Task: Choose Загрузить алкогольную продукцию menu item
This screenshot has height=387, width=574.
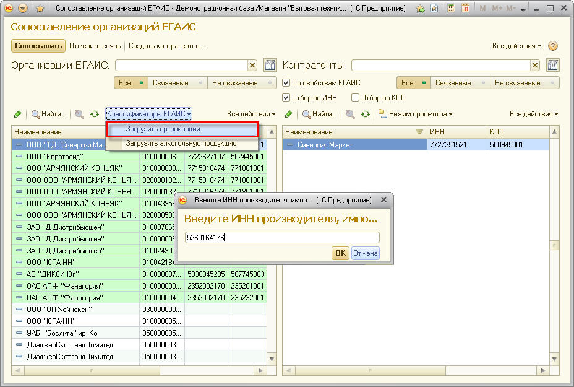Action: coord(181,143)
